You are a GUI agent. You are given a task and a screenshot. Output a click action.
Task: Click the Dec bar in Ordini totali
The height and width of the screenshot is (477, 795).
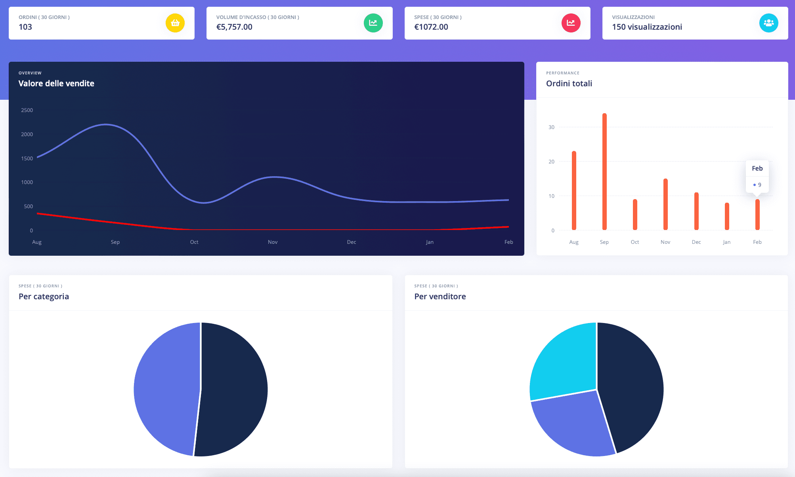[x=696, y=211]
